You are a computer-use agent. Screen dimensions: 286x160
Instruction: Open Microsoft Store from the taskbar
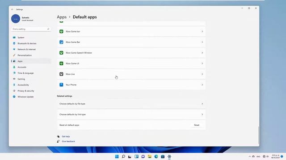[163, 156]
